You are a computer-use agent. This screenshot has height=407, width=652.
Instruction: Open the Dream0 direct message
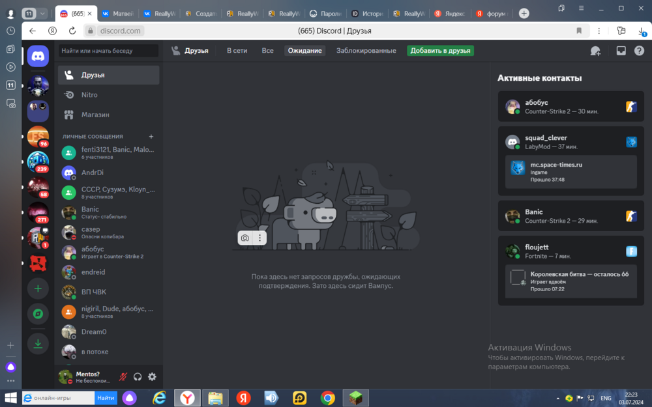[108, 332]
